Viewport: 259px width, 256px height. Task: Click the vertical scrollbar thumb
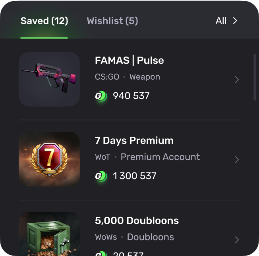pos(255,77)
